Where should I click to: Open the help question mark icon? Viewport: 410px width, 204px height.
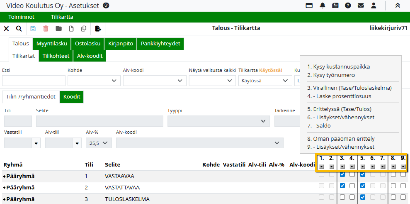click(x=348, y=5)
